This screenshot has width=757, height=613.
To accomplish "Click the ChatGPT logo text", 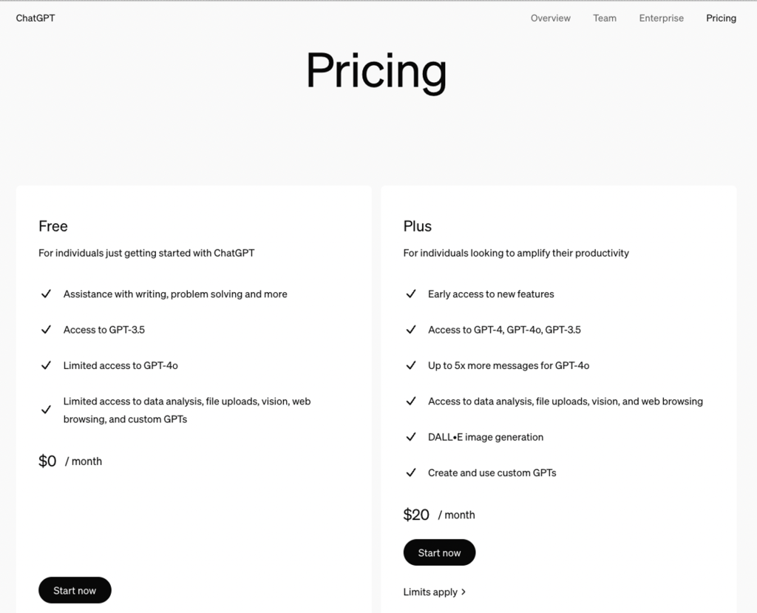I will point(35,18).
